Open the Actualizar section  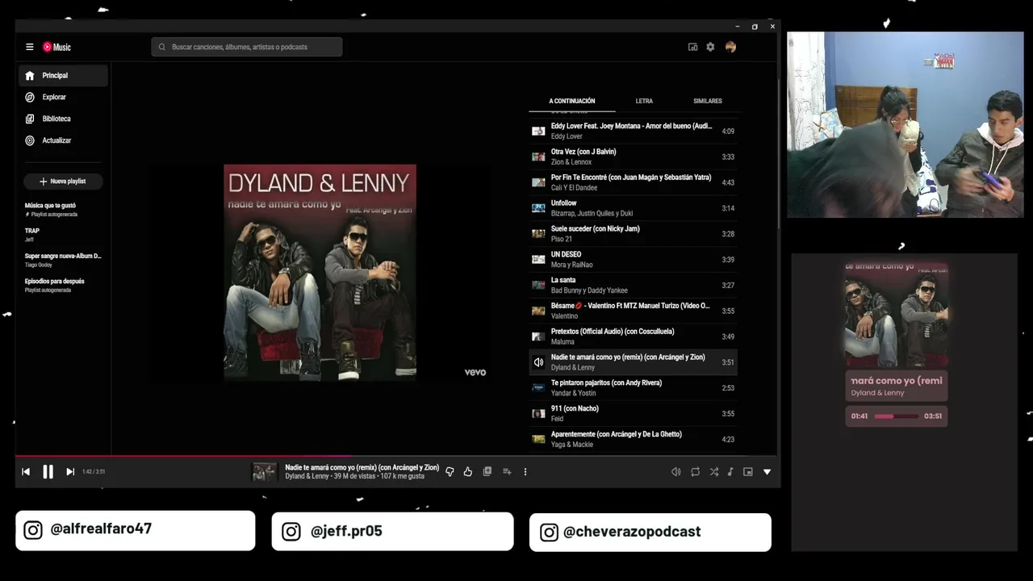tap(63, 140)
